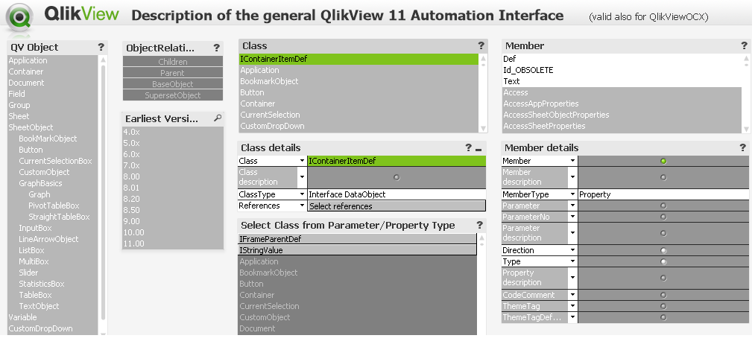This screenshot has height=347, width=755.
Task: Open the Member dropdown in Member details
Action: coord(572,162)
